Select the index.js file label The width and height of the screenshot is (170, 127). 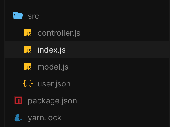click(51, 50)
